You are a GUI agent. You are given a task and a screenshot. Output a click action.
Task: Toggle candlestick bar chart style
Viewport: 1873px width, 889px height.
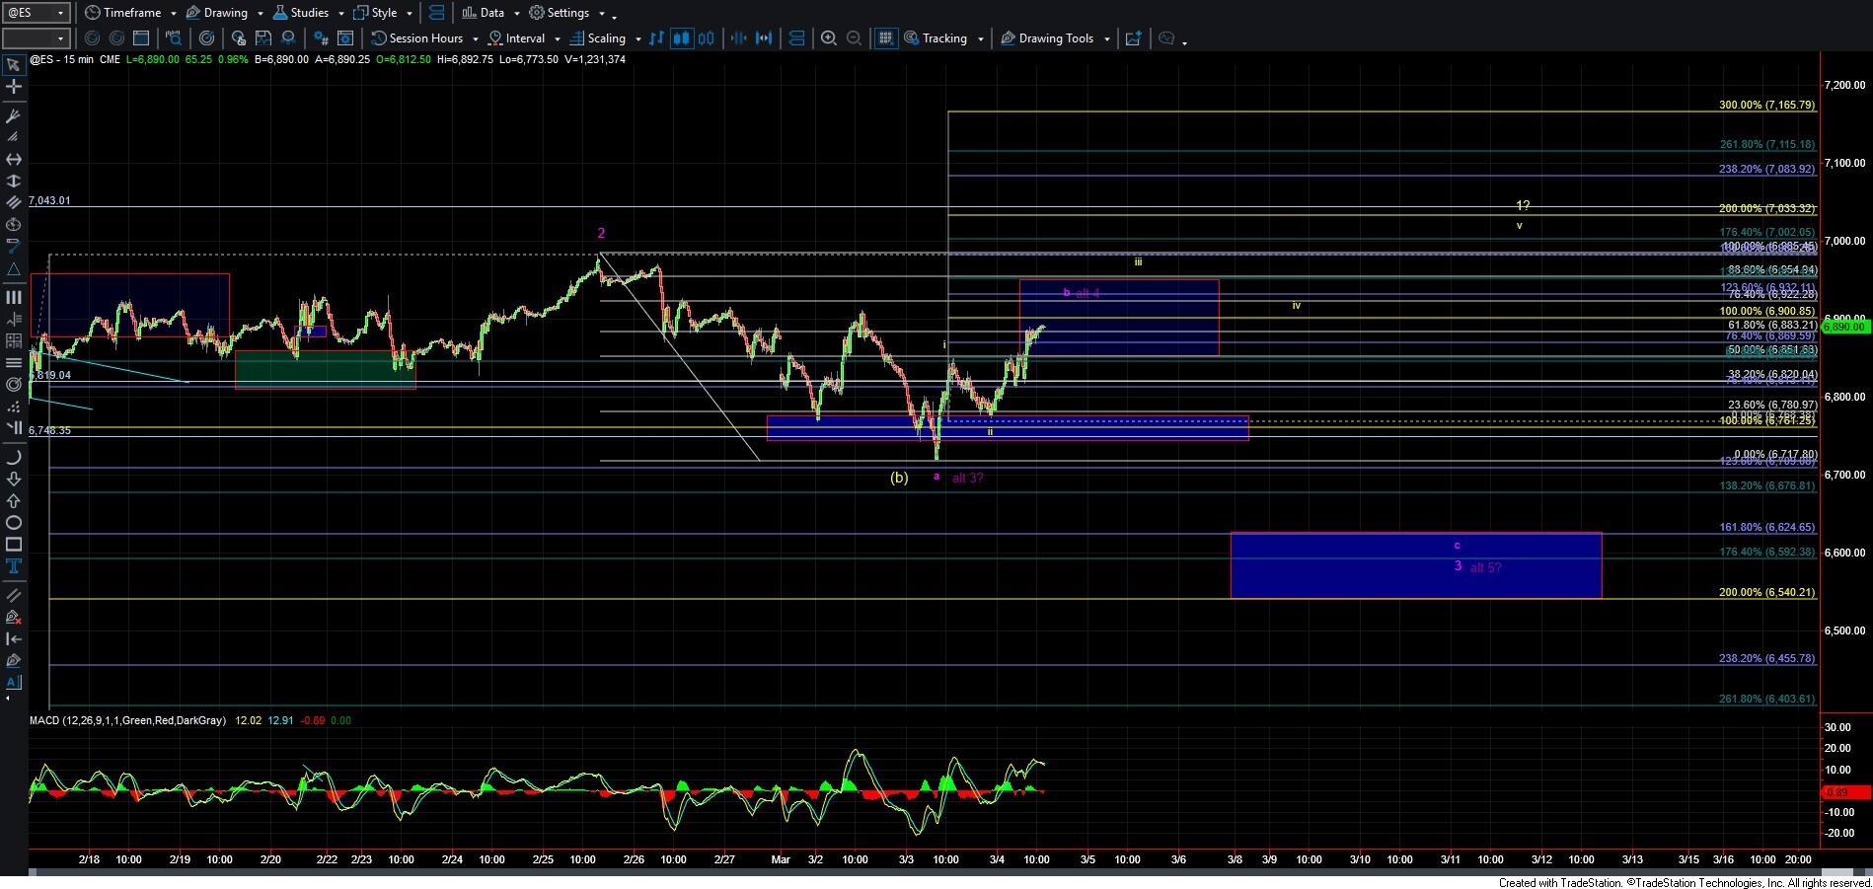tap(681, 38)
